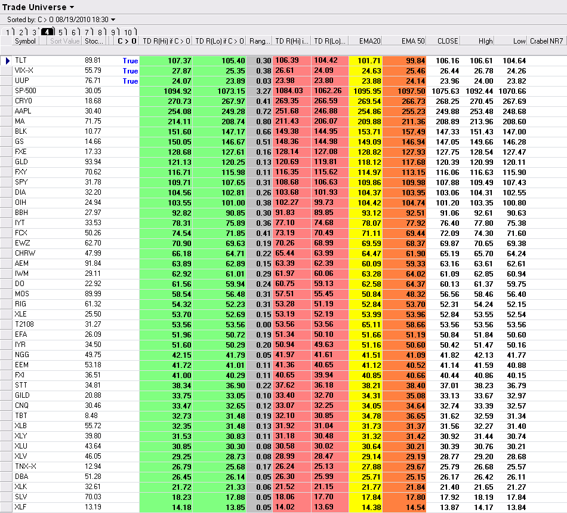Click the yellow EMA20 cell for GS
Viewport: 567px width, 513px height.
[366, 142]
